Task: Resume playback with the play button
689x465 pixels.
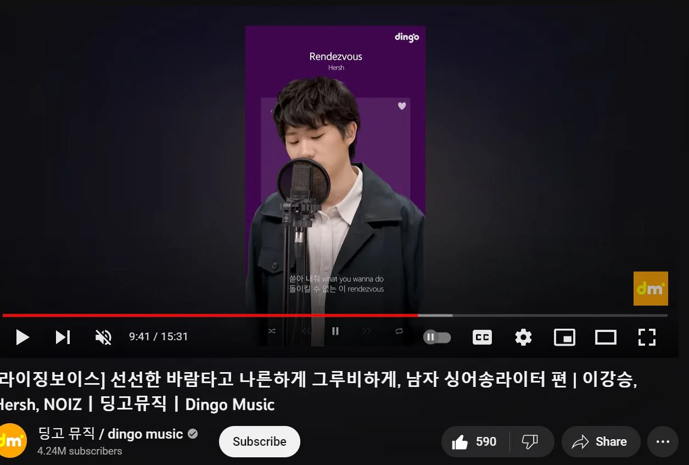Action: [22, 337]
